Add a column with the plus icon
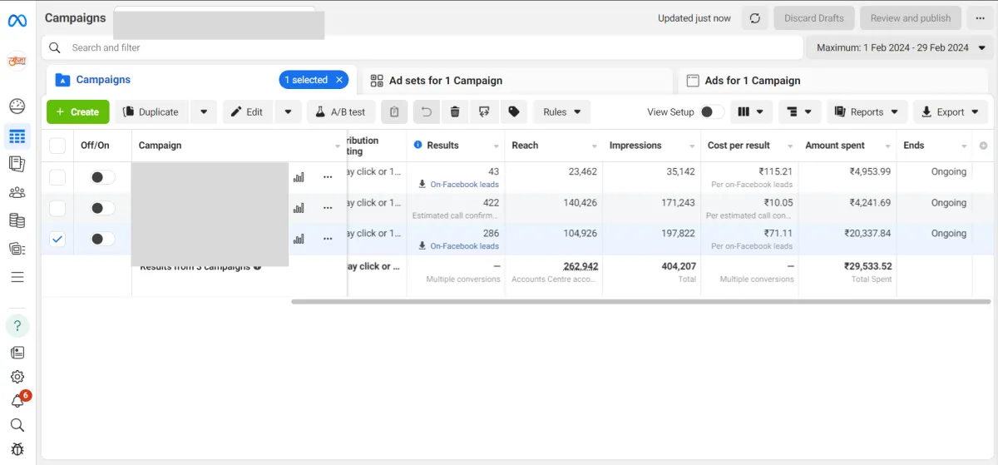Viewport: 998px width, 465px height. pos(983,146)
